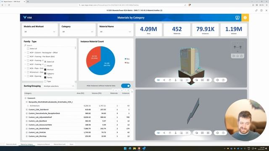Select pan hand tool in upper 3D viewer
The height and width of the screenshot is (151, 269).
[x=170, y=80]
